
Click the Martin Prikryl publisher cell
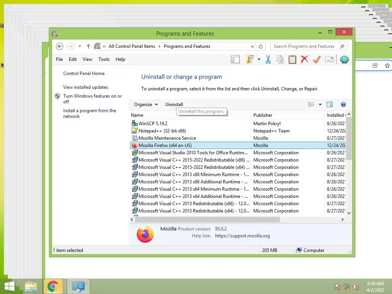(x=267, y=124)
